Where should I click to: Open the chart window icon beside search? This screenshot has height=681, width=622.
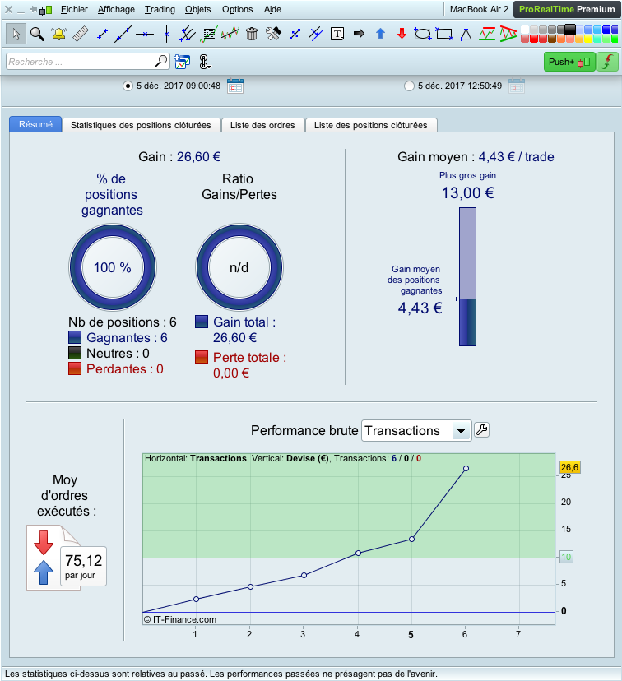182,62
